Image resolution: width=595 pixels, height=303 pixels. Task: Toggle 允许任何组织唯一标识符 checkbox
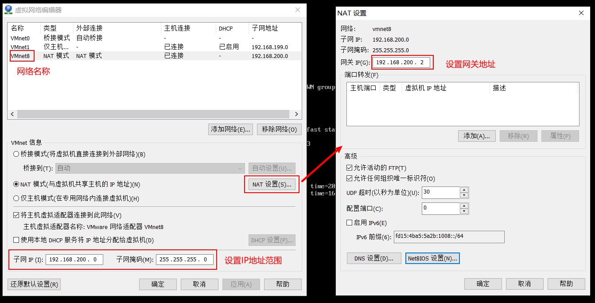pyautogui.click(x=350, y=179)
